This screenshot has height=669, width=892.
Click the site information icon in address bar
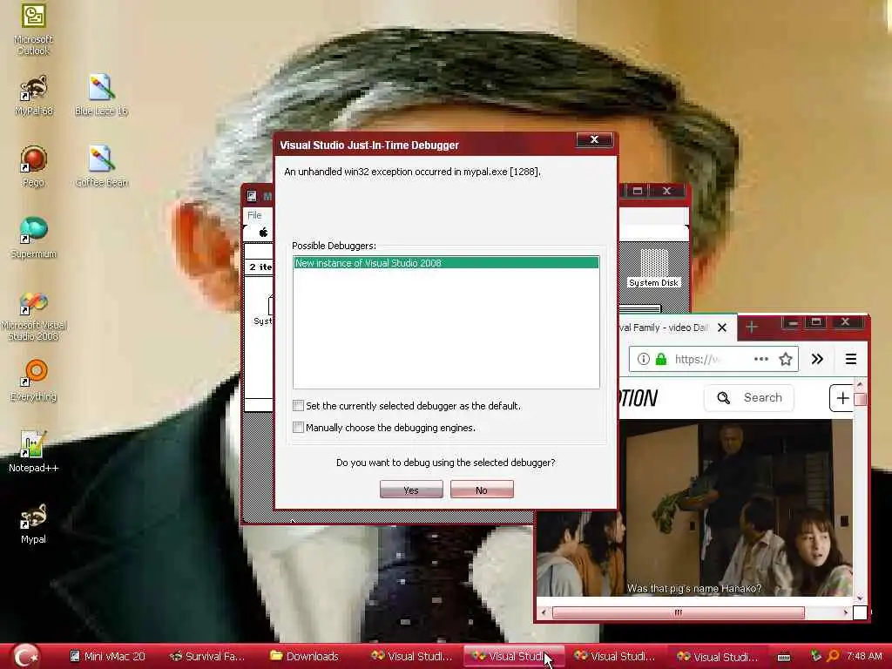pos(643,359)
